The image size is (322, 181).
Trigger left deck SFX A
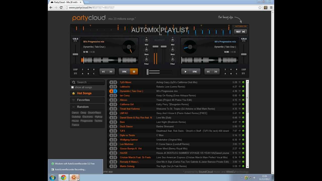tap(82, 74)
